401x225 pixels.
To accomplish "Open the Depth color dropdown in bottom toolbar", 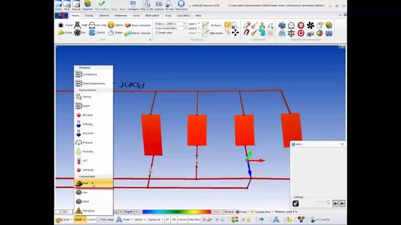I will 80,219.
